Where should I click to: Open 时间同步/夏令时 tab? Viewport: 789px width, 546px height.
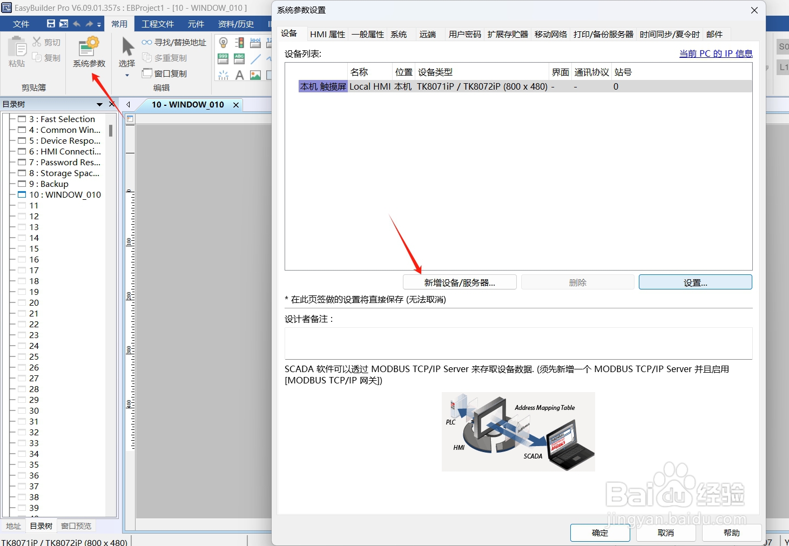[x=670, y=34]
